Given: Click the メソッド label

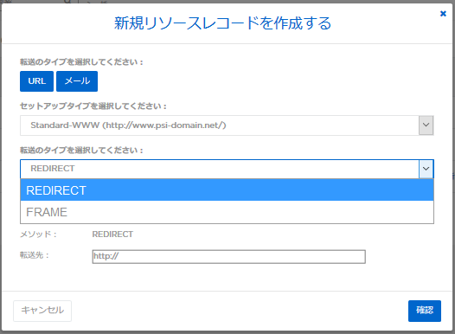Looking at the screenshot, I should tap(38, 234).
